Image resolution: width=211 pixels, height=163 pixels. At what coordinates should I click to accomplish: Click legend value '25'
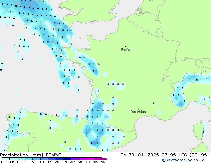tap(65, 162)
